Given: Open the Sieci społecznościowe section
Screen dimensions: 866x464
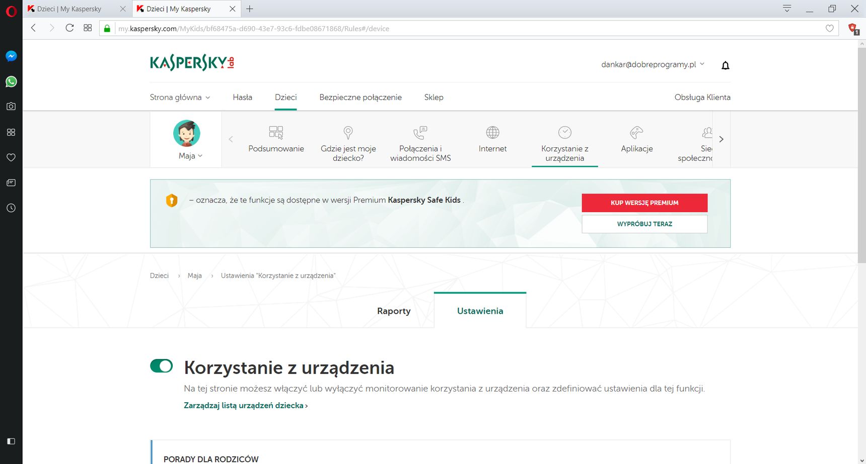Looking at the screenshot, I should tap(695, 144).
